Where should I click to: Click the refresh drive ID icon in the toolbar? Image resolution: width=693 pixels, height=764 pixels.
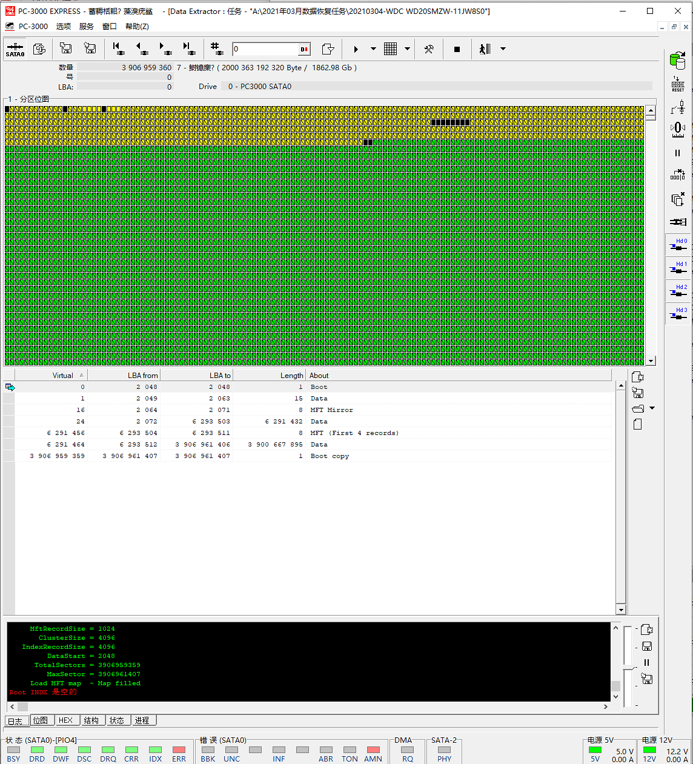click(39, 49)
